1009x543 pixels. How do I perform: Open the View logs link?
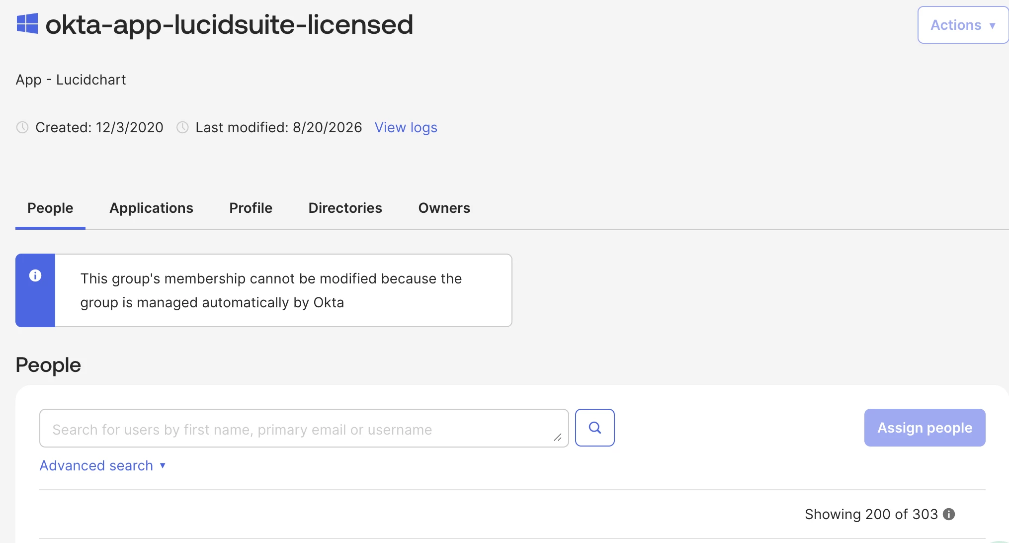click(x=406, y=127)
